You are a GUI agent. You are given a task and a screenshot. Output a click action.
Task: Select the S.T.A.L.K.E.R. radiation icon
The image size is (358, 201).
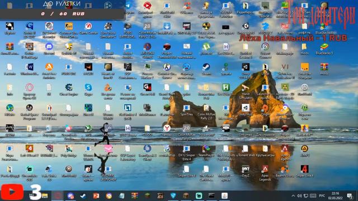(x=206, y=26)
